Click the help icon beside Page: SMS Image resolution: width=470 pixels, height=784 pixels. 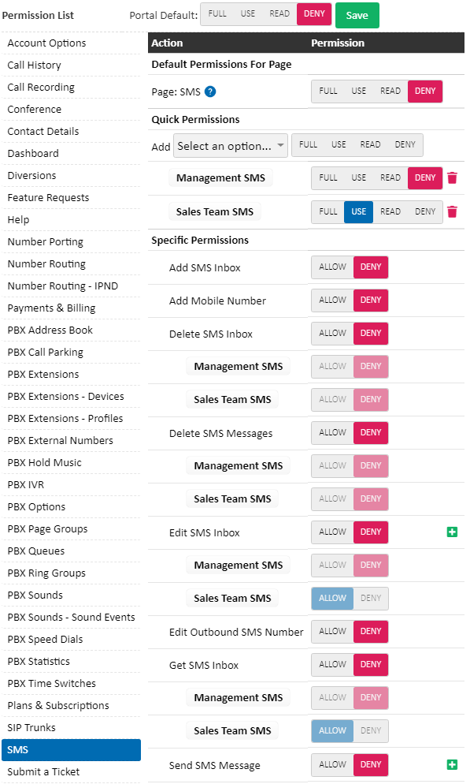tap(210, 91)
